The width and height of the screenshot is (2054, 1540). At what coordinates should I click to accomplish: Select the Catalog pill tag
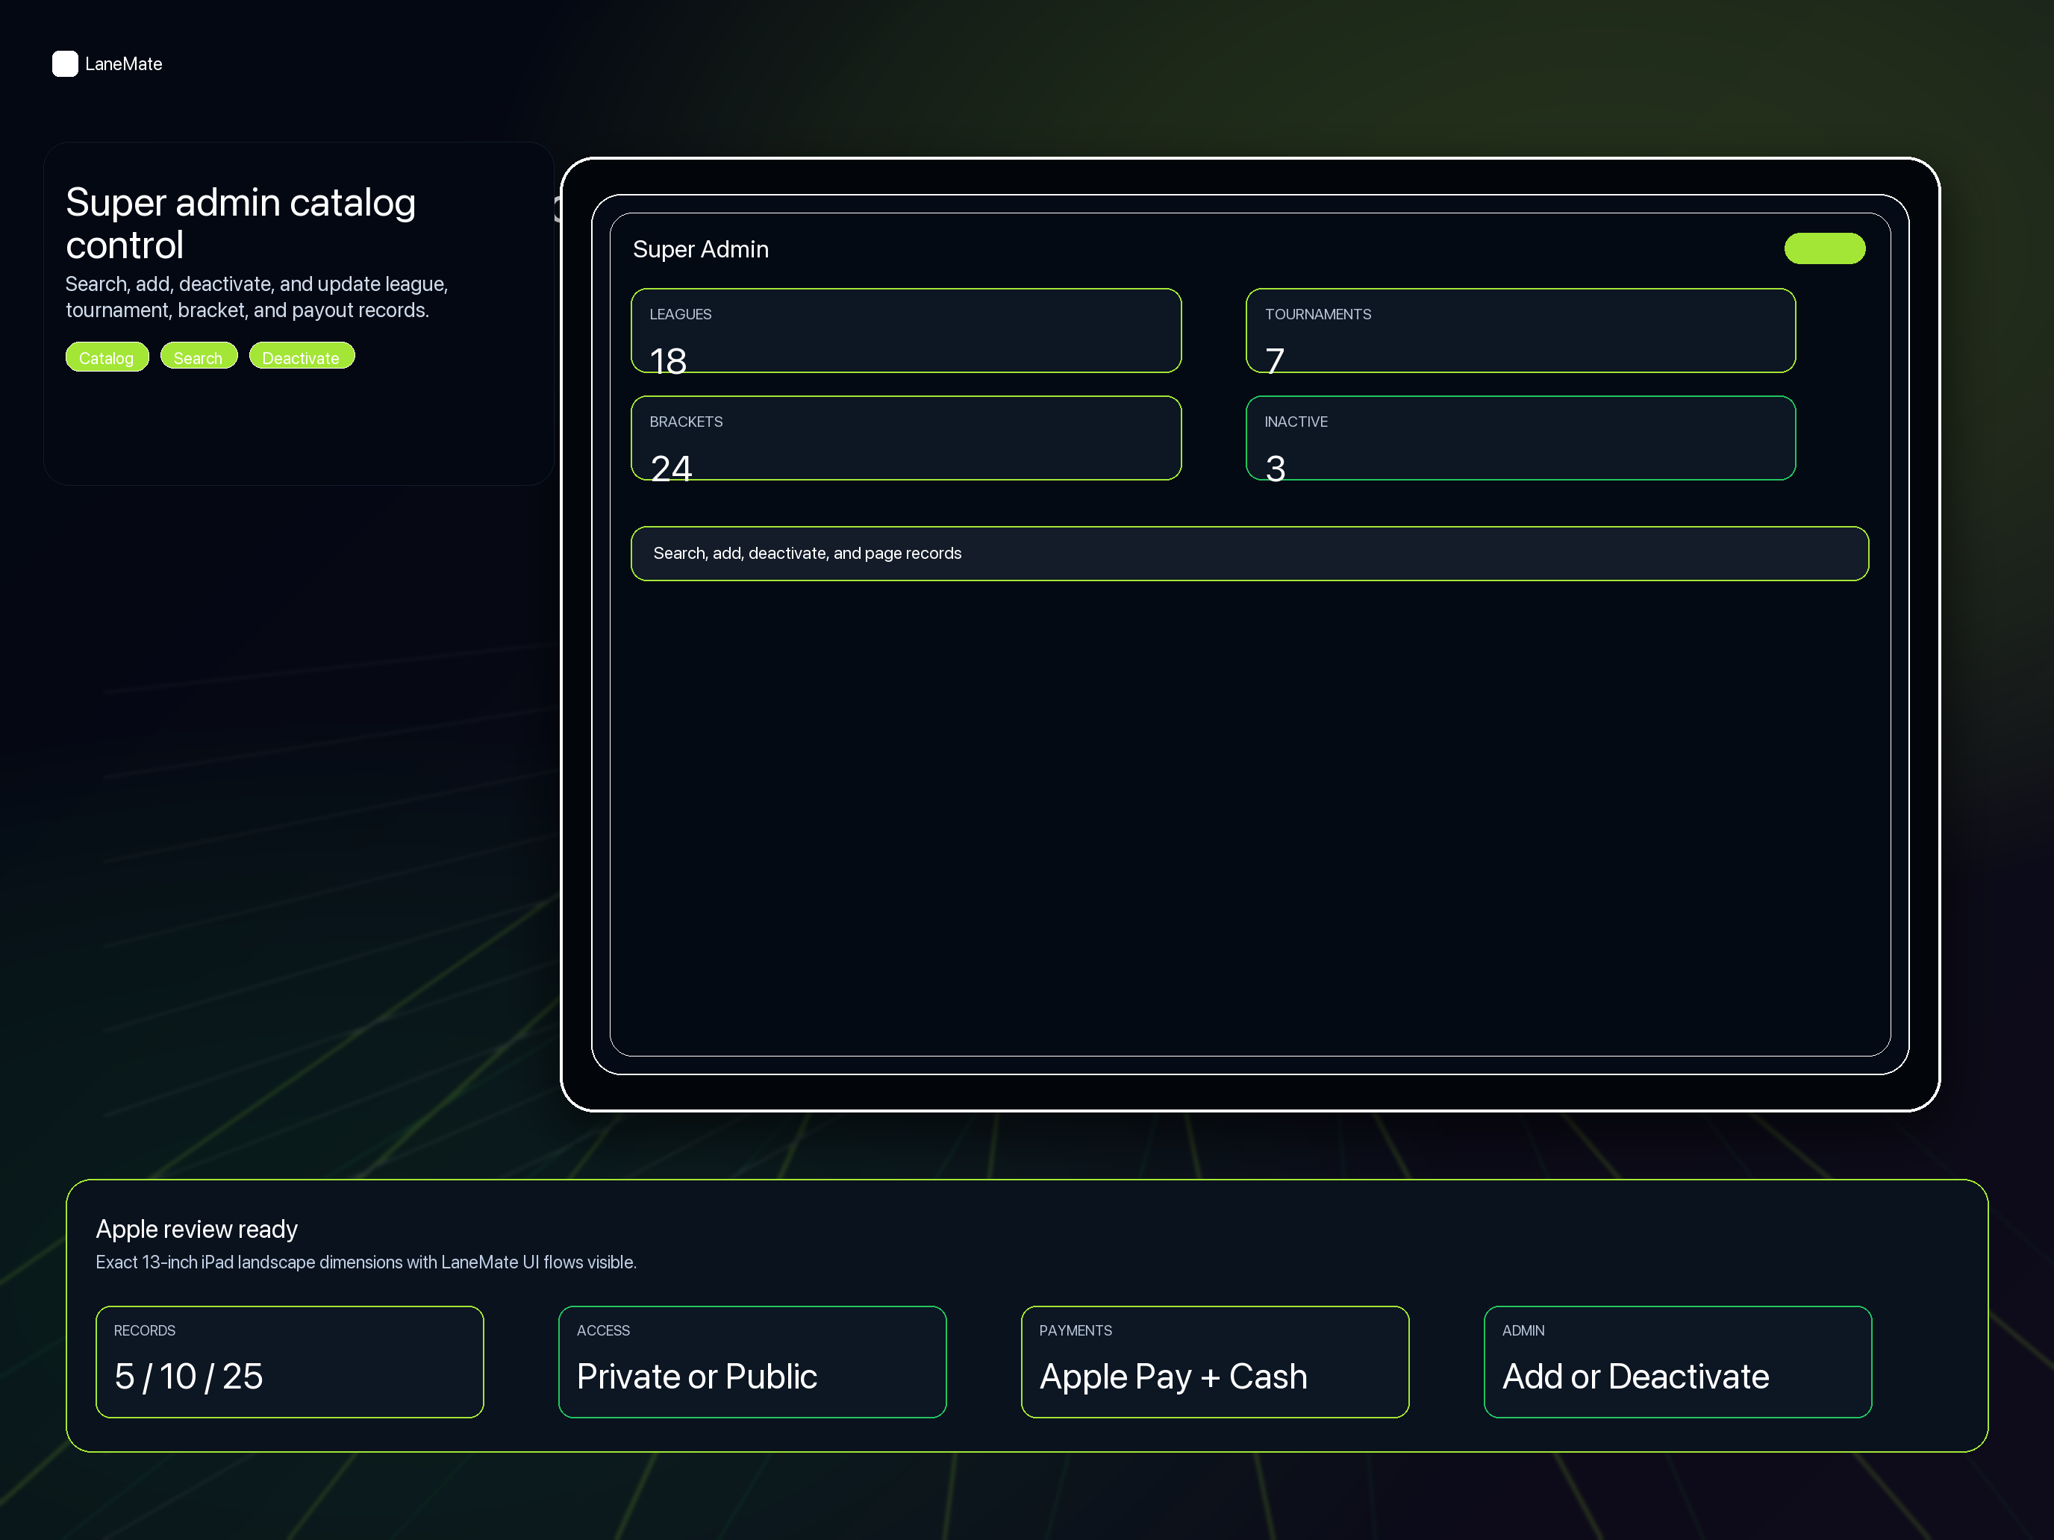[x=107, y=357]
